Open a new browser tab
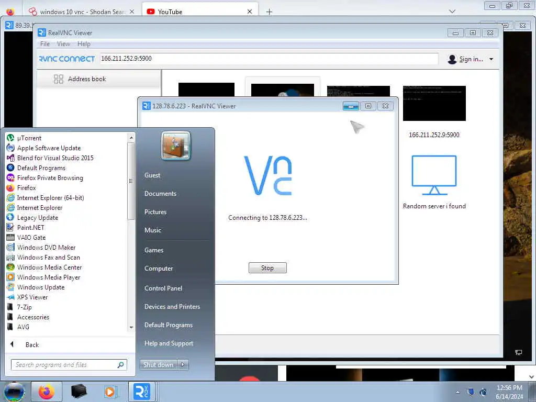This screenshot has height=402, width=536. point(269,12)
